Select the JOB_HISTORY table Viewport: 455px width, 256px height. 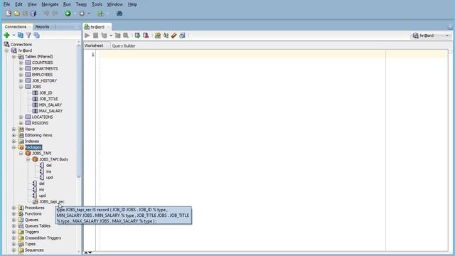(x=44, y=80)
